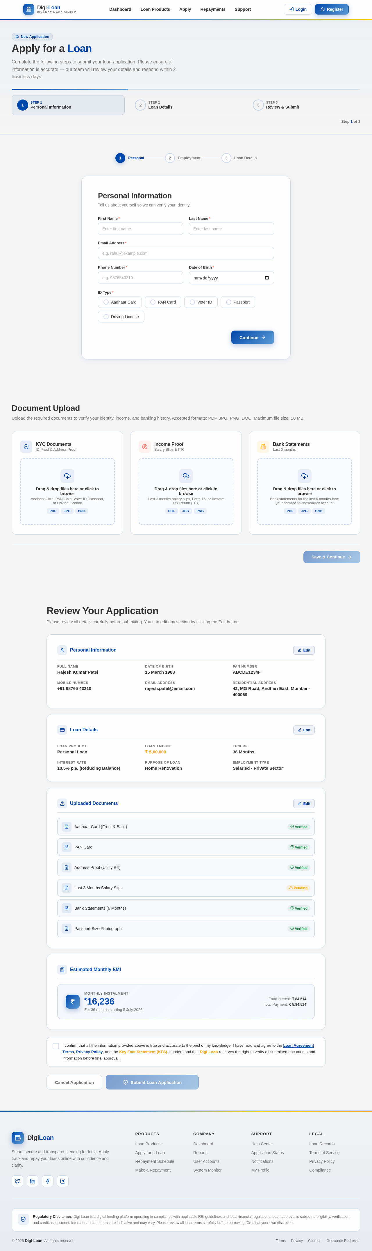The width and height of the screenshot is (372, 1251).
Task: Go to Step 2 Loan Details
Action: point(186,105)
